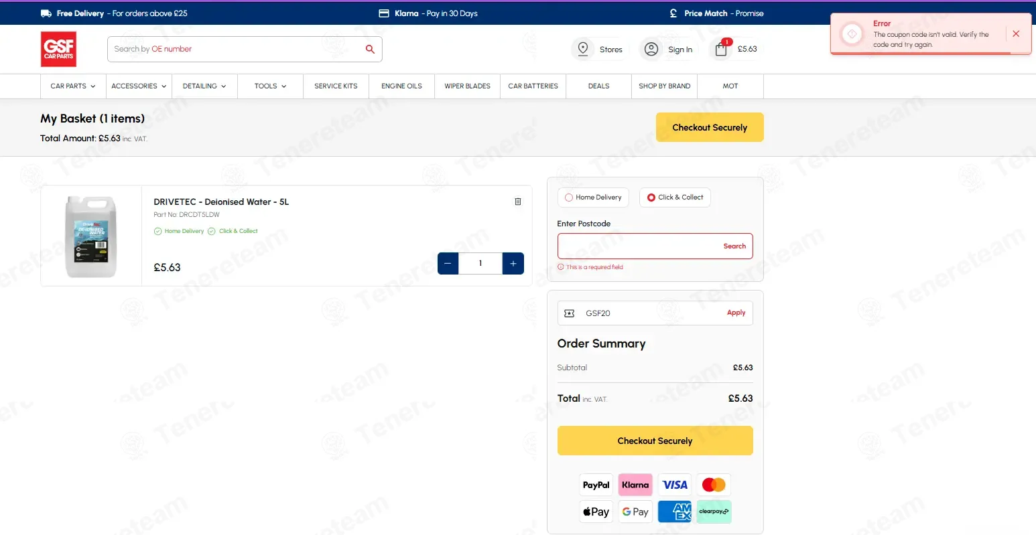Viewport: 1036px width, 535px height.
Task: Click the Part No: DRCDT5LDW text
Action: tap(186, 215)
